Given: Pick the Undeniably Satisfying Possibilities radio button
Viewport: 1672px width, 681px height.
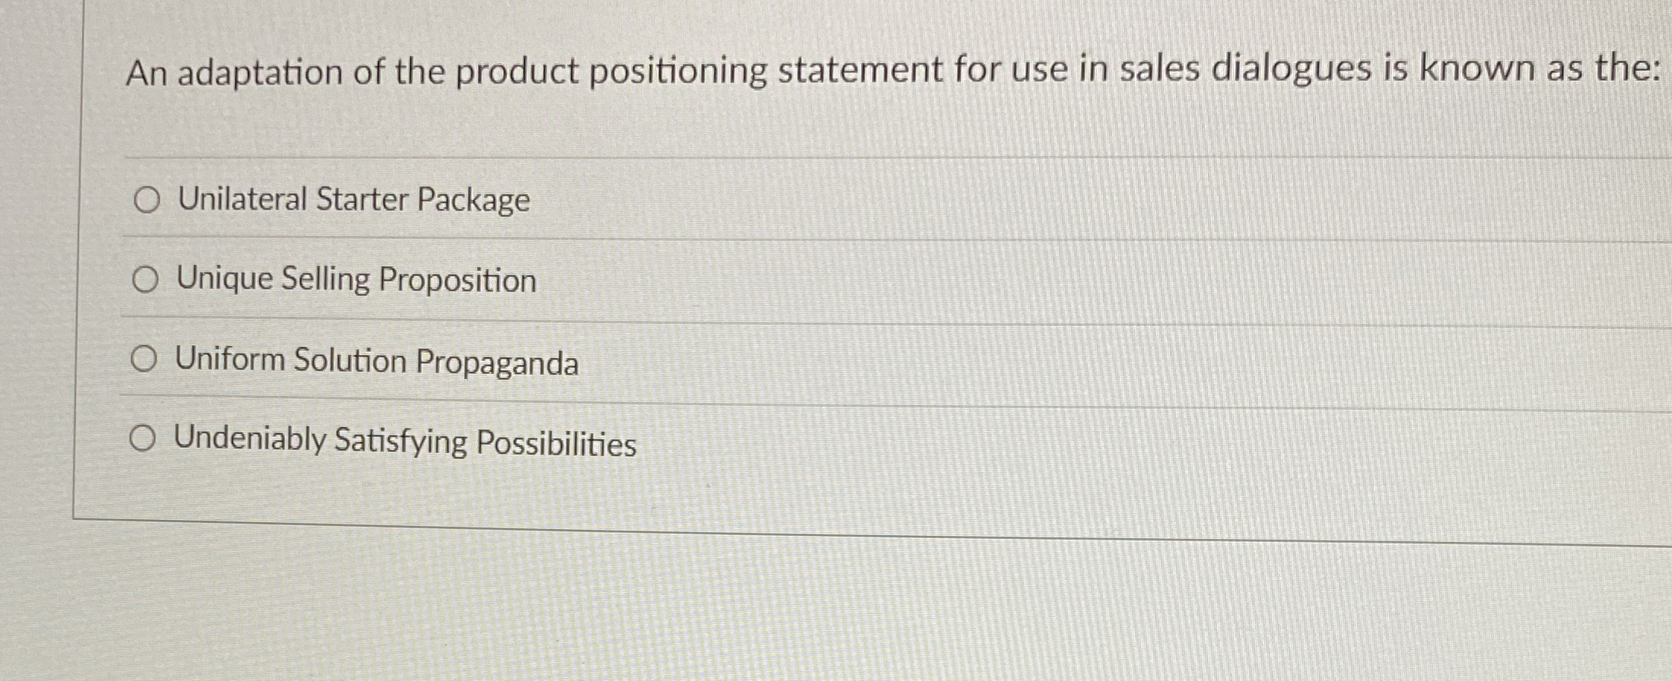Looking at the screenshot, I should click(142, 439).
